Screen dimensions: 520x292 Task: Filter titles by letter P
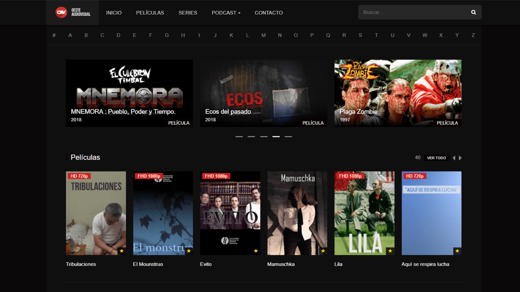coord(312,35)
